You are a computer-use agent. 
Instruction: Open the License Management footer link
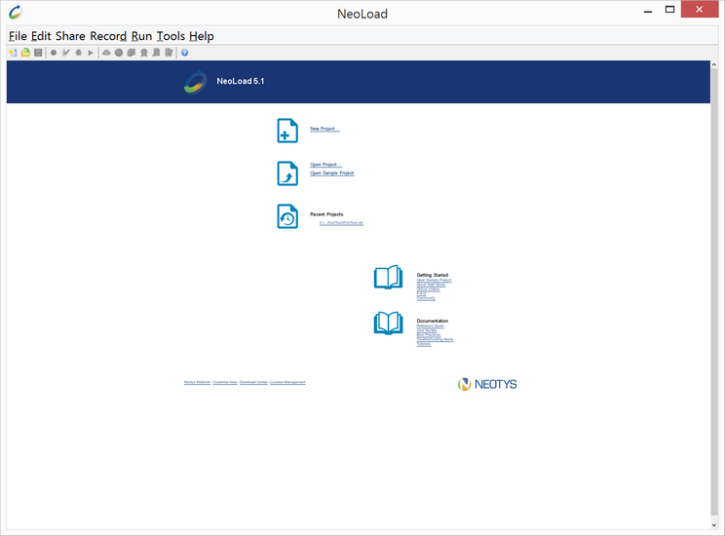(x=287, y=382)
